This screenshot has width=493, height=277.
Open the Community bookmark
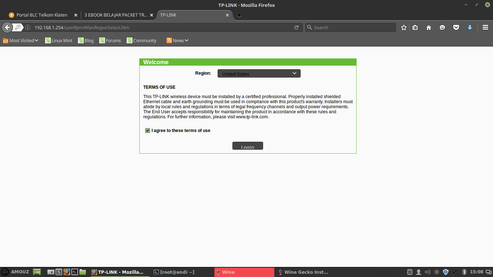point(141,40)
